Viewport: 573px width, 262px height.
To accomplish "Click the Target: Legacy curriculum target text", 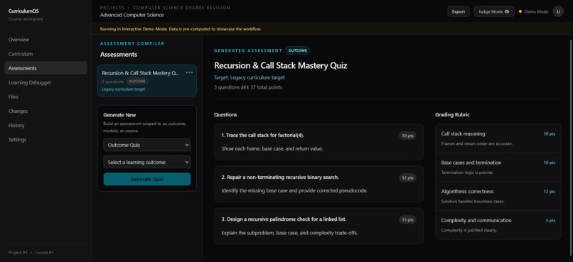I will 250,77.
